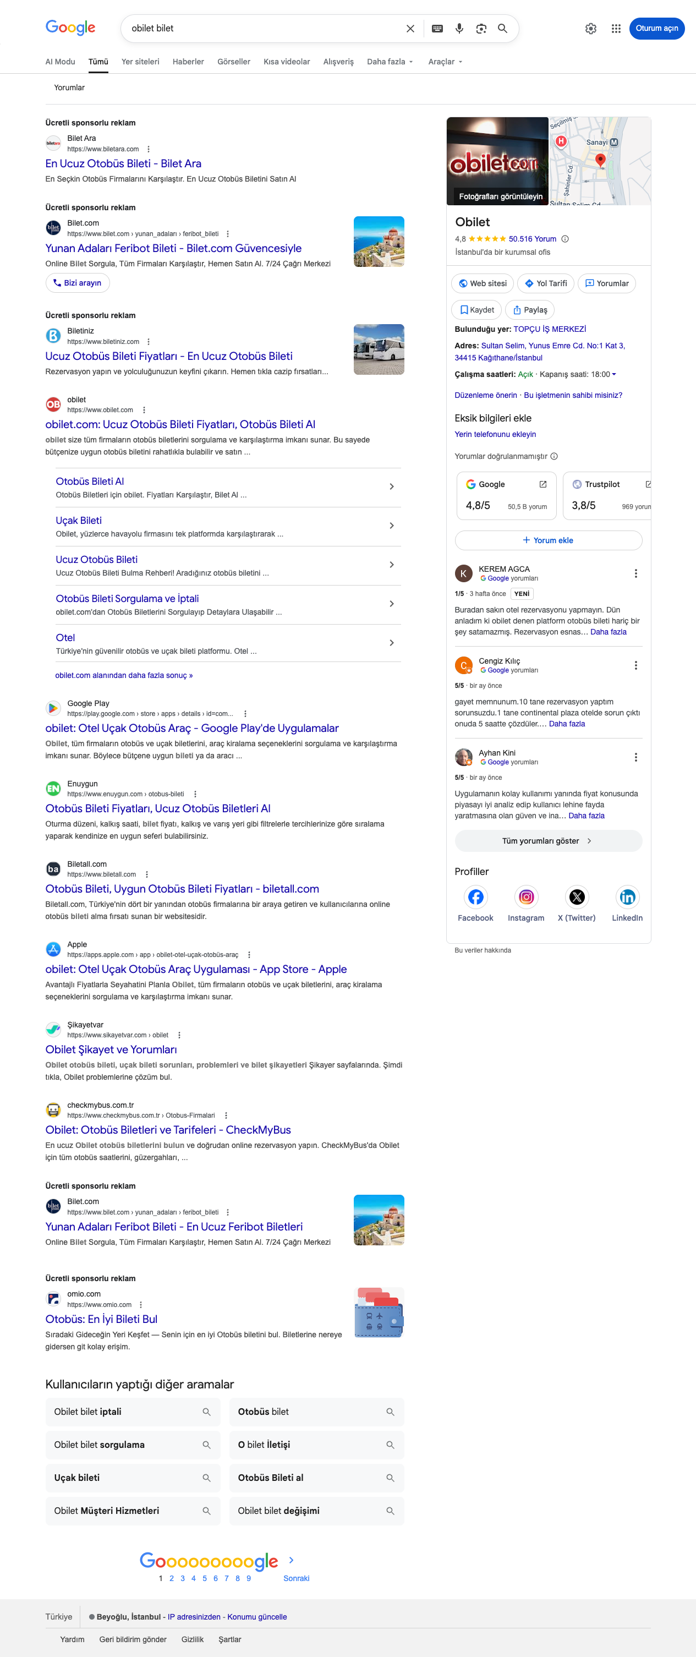Open options menu of Ayhan Kini review
This screenshot has height=1657, width=696.
635,757
